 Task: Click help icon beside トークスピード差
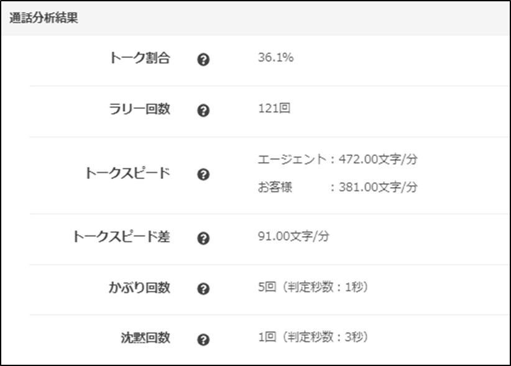click(x=203, y=238)
